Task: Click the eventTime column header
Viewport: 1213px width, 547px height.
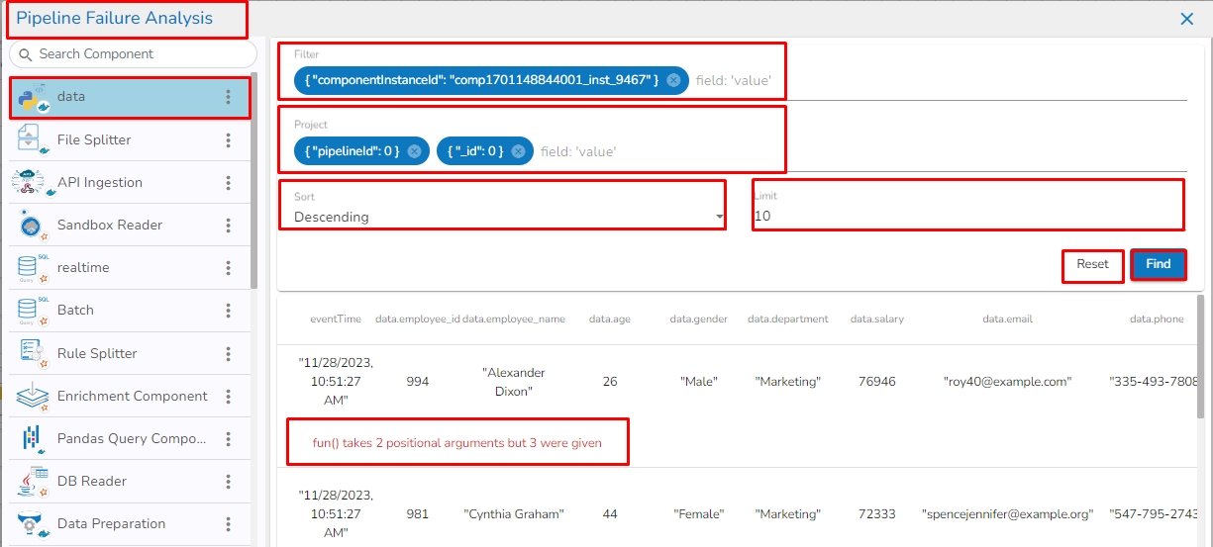Action: 336,319
